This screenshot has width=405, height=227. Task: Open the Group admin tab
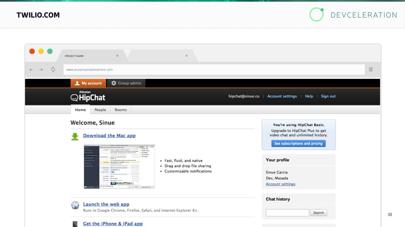[x=126, y=83]
